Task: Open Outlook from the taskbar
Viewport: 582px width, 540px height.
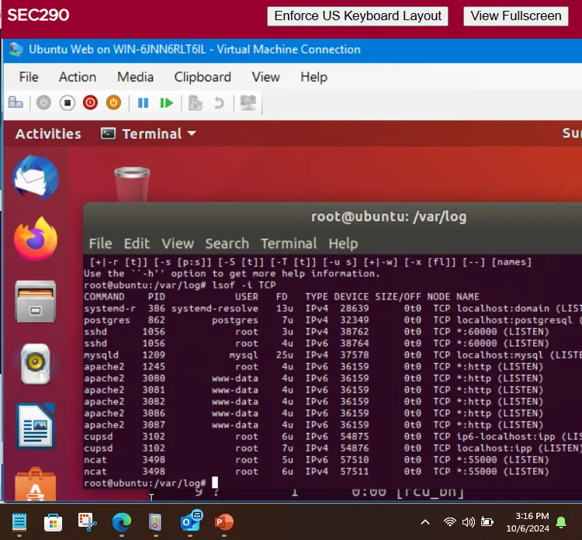Action: 191,521
